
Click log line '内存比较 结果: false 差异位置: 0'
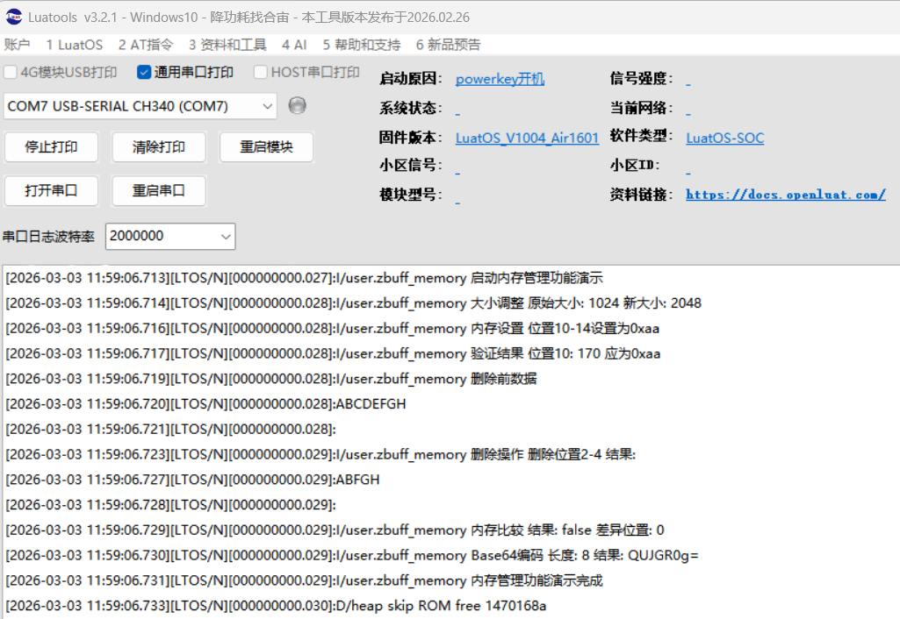[335, 530]
